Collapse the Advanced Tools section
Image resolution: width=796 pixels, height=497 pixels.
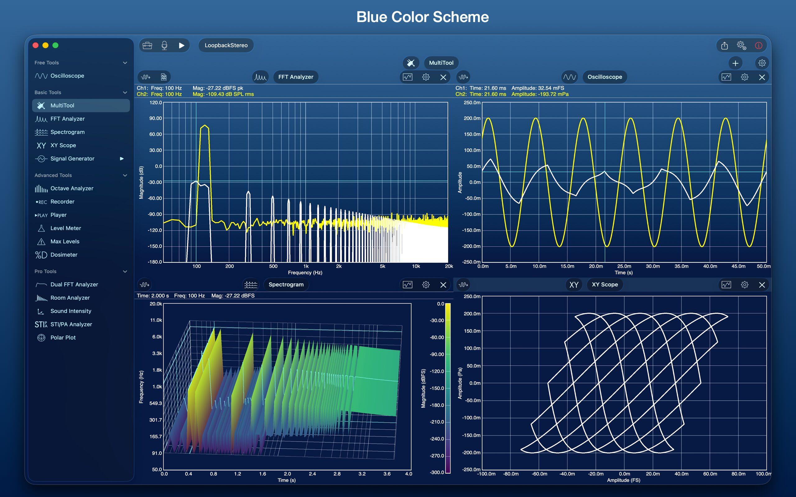pyautogui.click(x=125, y=175)
